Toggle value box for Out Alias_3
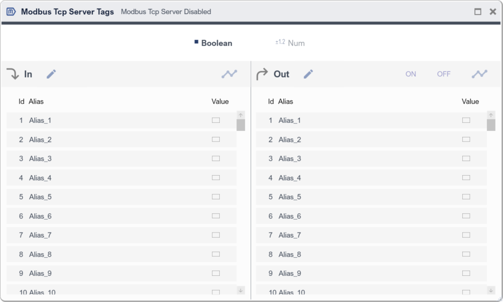Screen dimensions: 503x302 pos(466,159)
